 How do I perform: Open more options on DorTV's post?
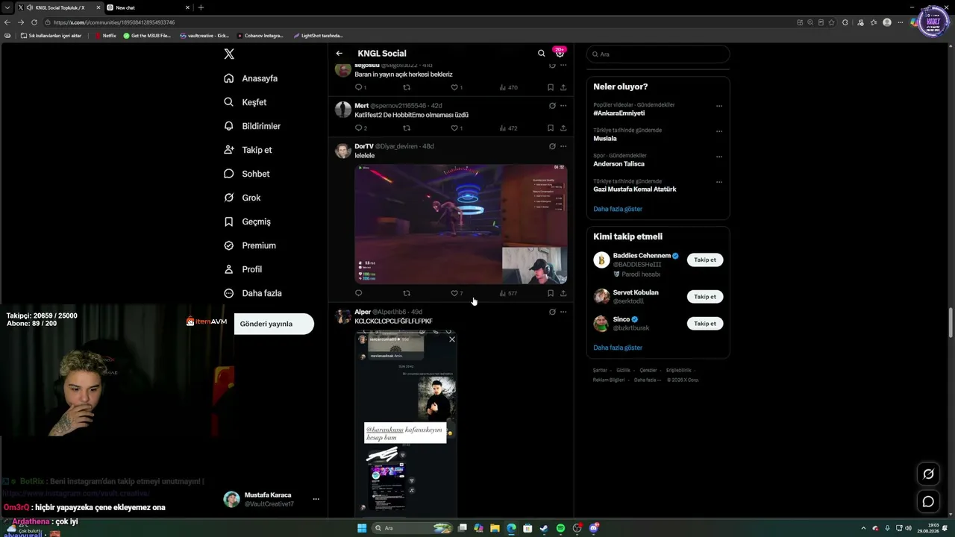point(563,146)
